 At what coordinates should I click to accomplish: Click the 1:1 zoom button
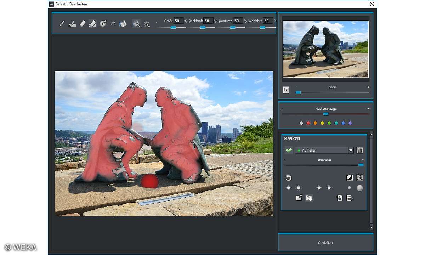click(x=286, y=90)
